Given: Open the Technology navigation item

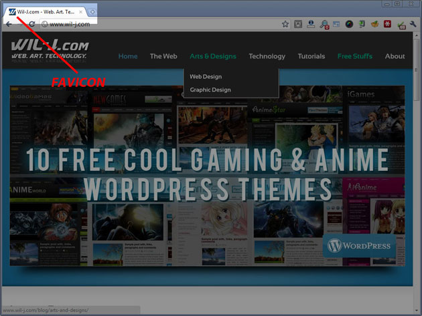Looking at the screenshot, I should [x=267, y=56].
